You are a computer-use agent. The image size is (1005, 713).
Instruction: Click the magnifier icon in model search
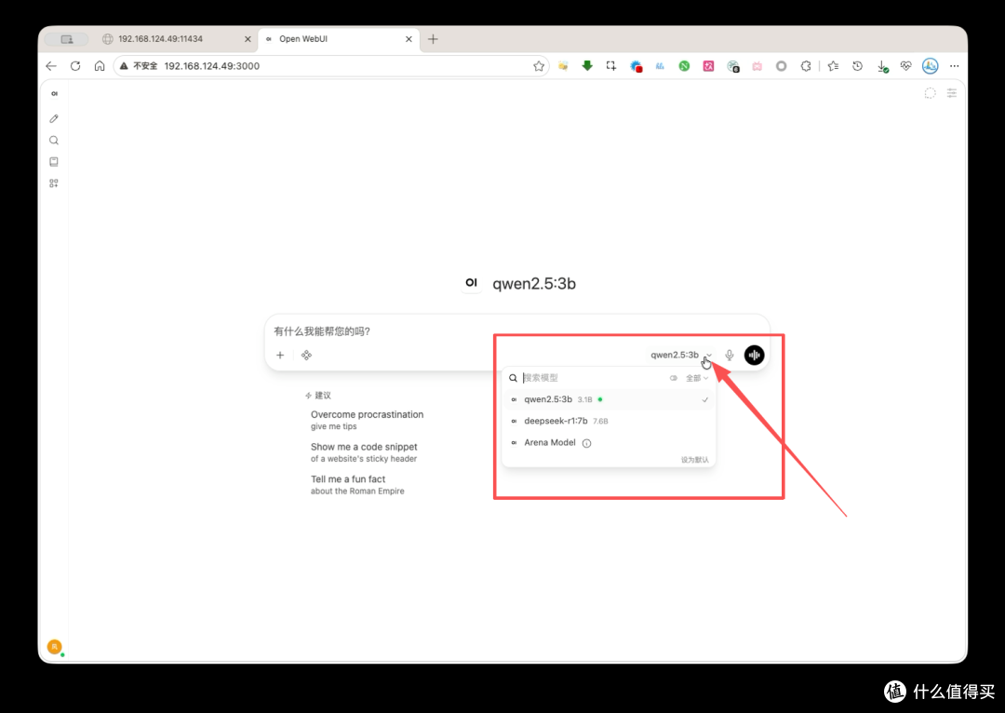513,378
